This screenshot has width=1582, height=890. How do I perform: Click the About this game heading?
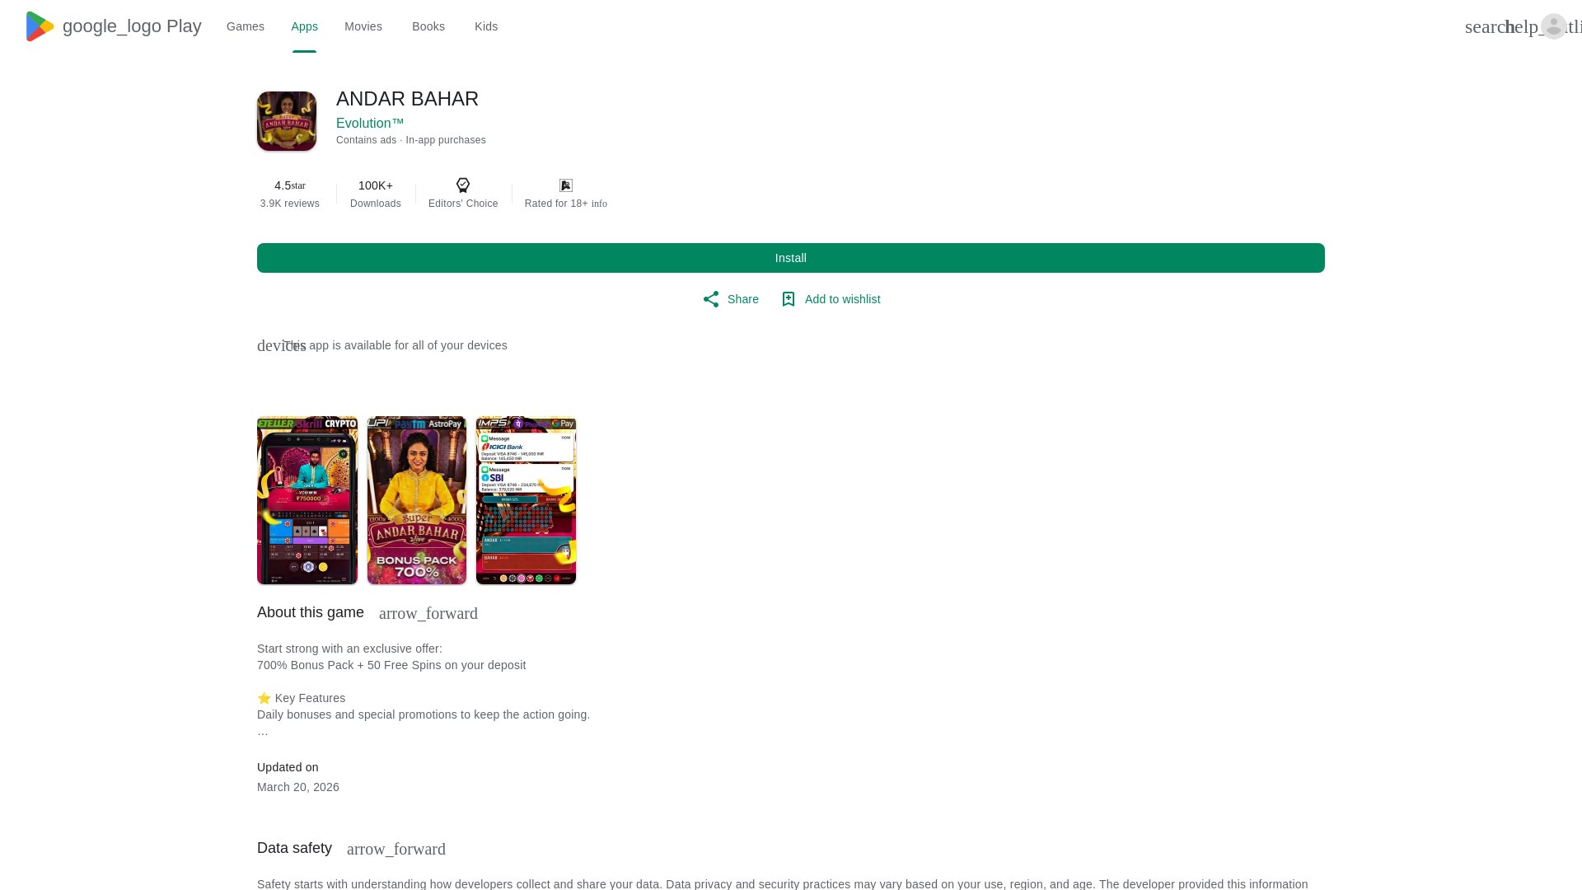pos(311,612)
